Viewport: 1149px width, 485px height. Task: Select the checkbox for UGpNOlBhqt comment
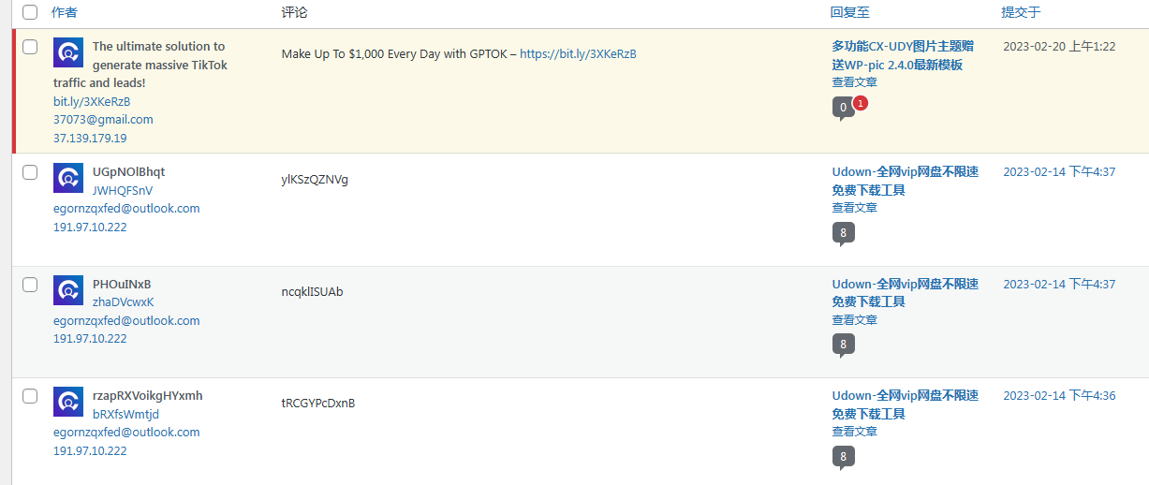point(30,172)
